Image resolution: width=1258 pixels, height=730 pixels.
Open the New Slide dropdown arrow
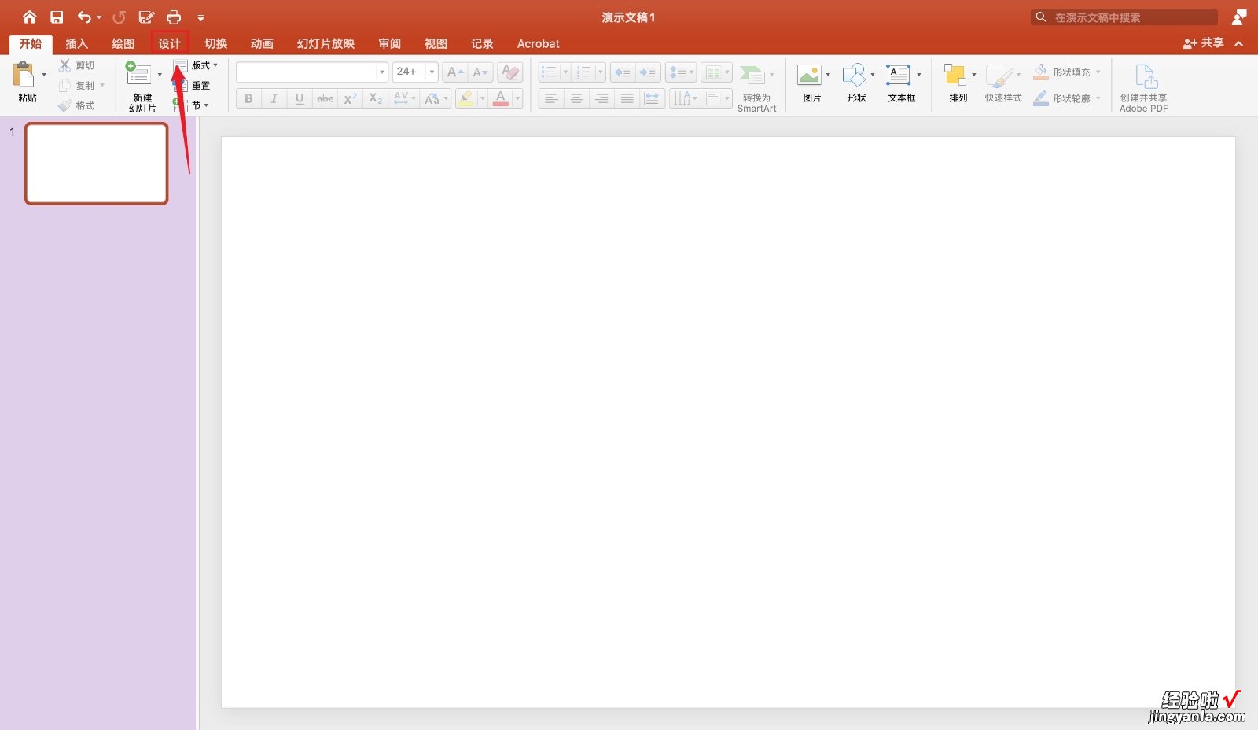click(x=160, y=76)
